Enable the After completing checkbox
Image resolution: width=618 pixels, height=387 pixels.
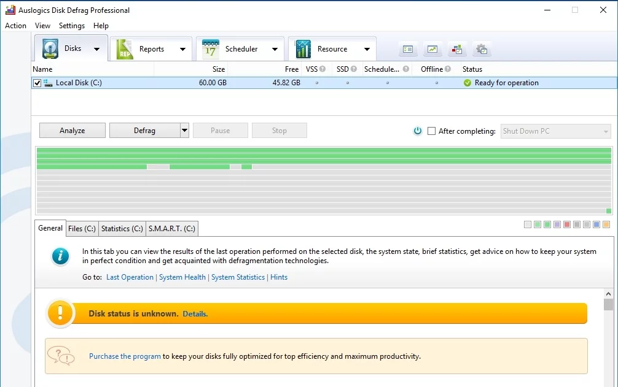coord(431,131)
